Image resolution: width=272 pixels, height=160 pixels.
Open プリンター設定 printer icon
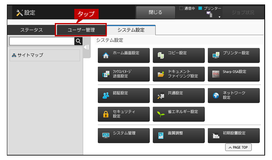216,55
